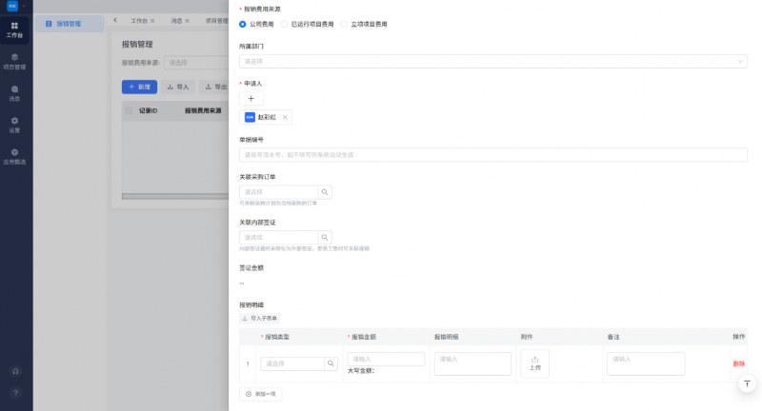
Task: Close the 消息 tab with its x
Action: (187, 21)
